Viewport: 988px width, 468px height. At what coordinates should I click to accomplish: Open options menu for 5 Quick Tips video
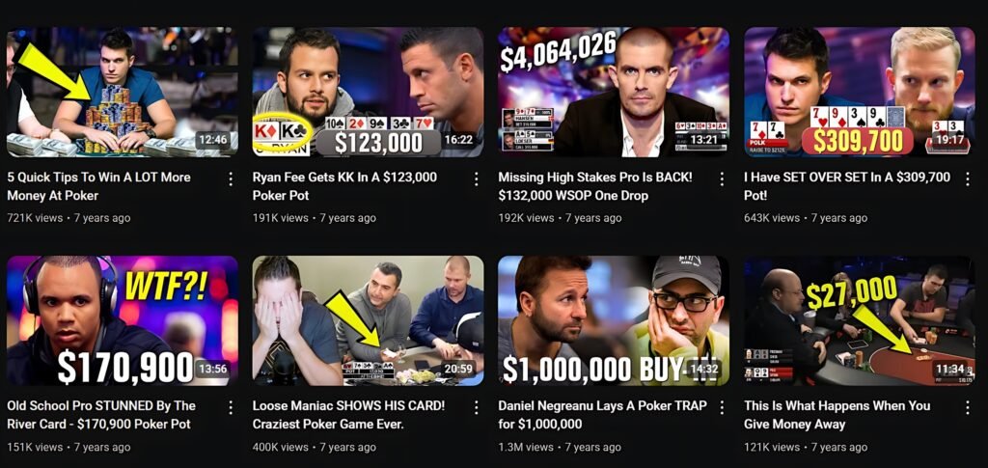point(231,179)
